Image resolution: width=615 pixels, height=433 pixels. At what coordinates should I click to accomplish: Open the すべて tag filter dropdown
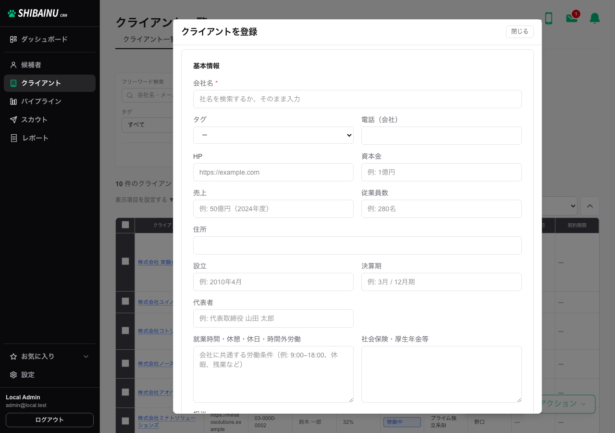pos(147,125)
